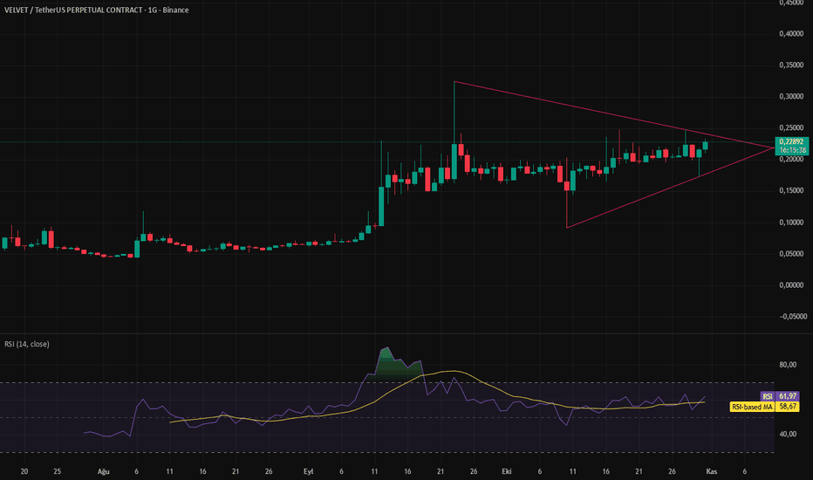813x480 pixels.
Task: Click the Eyl month label on time axis
Action: click(309, 471)
